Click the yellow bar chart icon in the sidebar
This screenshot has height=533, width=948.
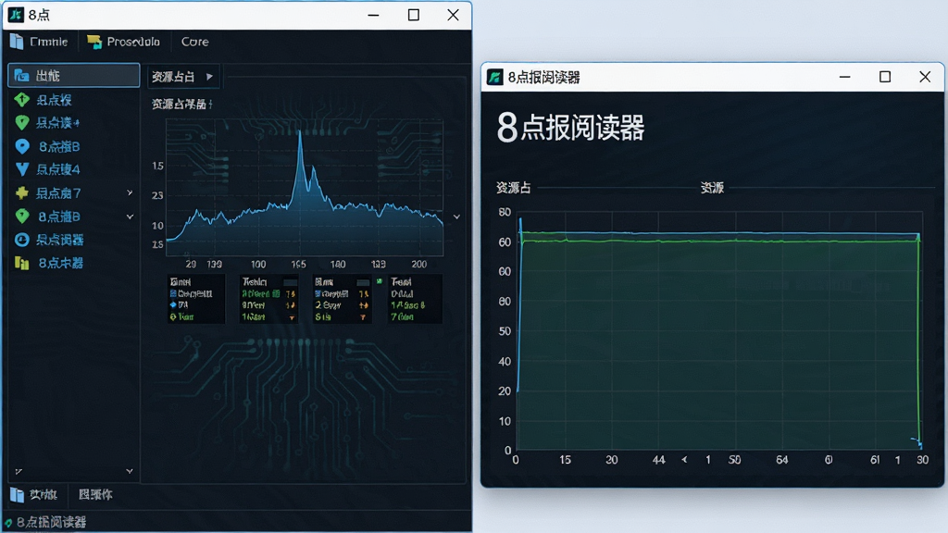pyautogui.click(x=22, y=263)
